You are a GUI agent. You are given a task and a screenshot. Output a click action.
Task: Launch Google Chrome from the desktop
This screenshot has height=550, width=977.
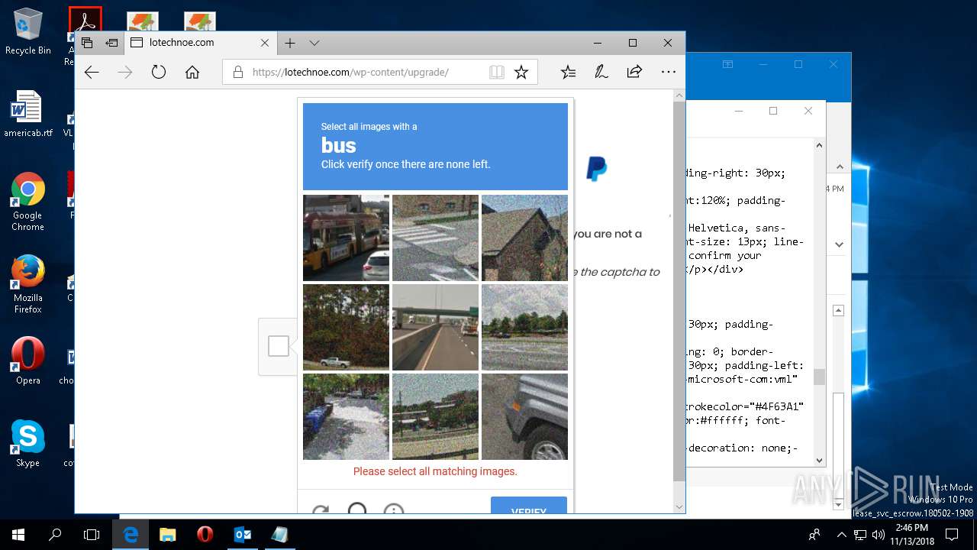pos(28,202)
